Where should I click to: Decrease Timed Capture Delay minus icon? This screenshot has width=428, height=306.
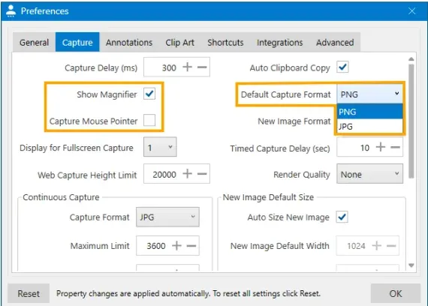[395, 147]
